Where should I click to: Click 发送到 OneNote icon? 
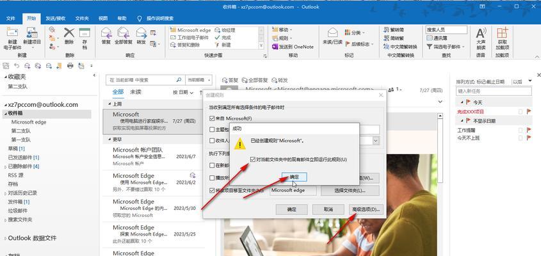coord(275,47)
